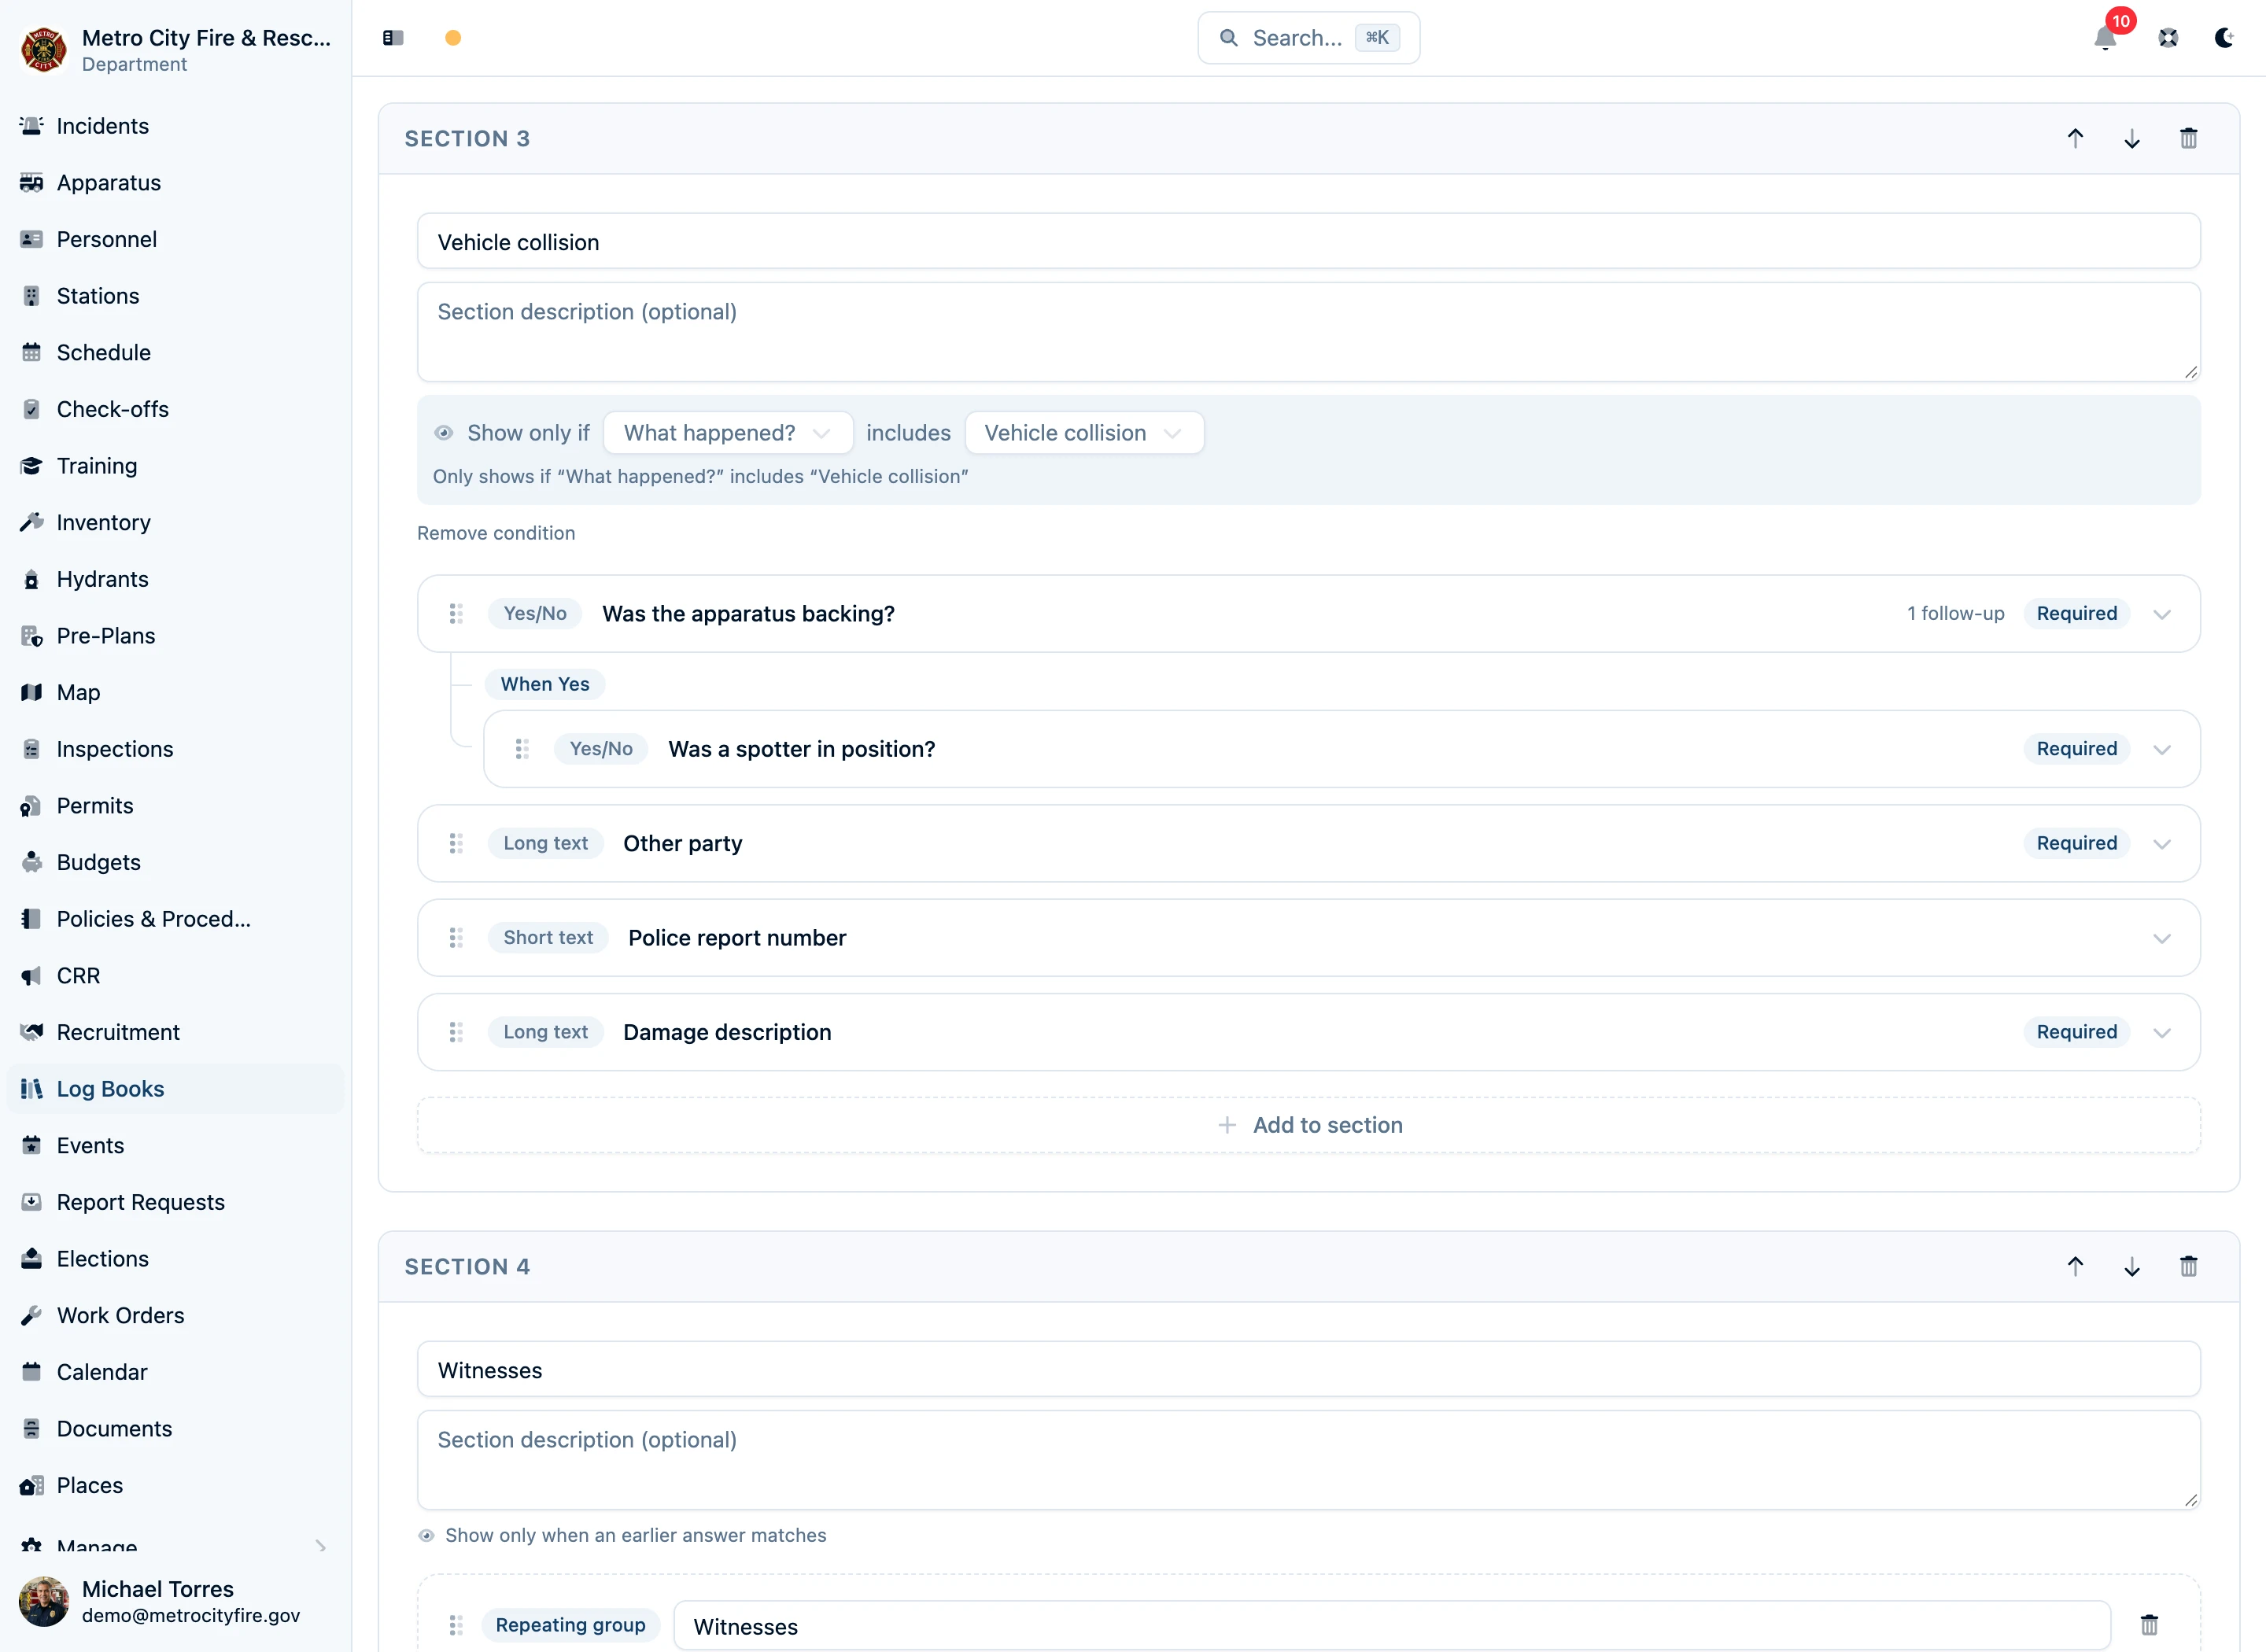Move Section 4 down with arrow
The image size is (2266, 1652).
pos(2132,1266)
